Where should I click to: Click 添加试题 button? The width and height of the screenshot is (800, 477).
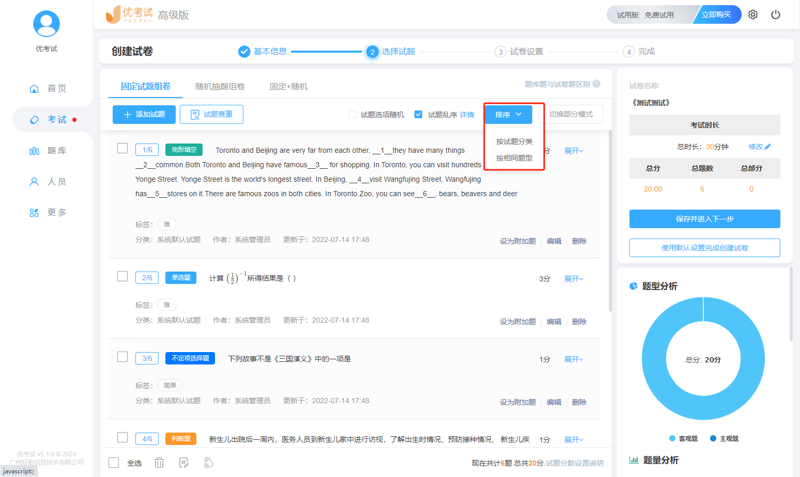coord(144,115)
